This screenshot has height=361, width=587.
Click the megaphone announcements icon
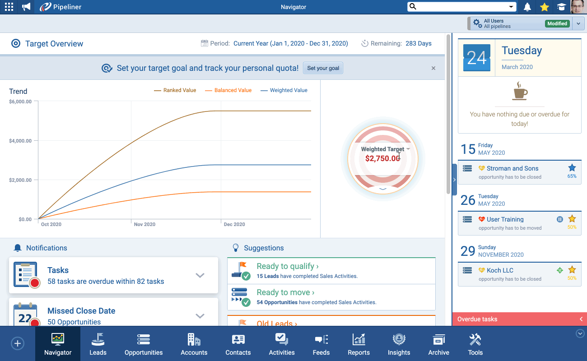[26, 7]
